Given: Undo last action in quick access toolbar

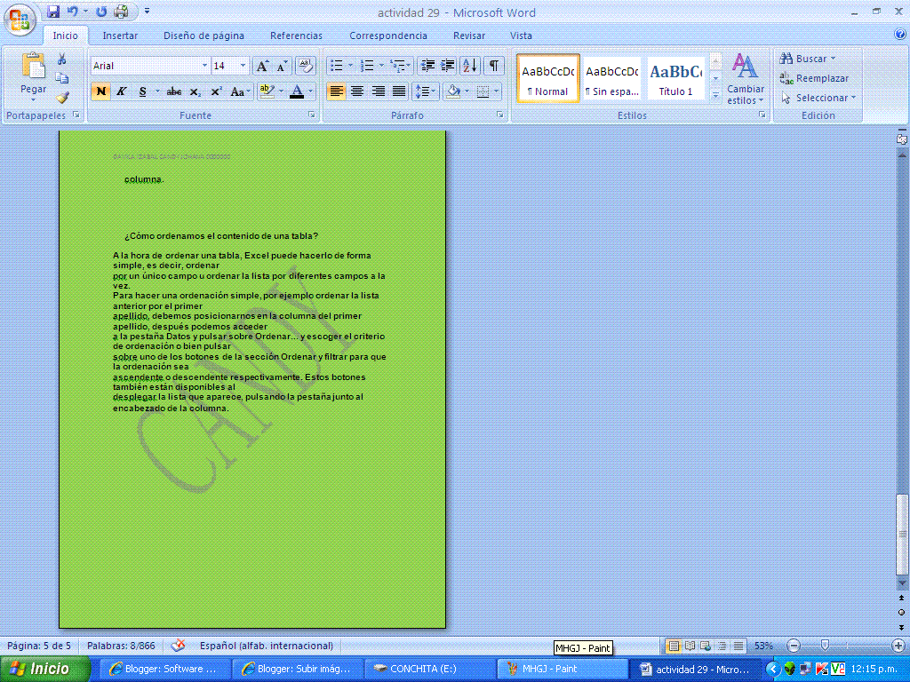Looking at the screenshot, I should pyautogui.click(x=73, y=11).
